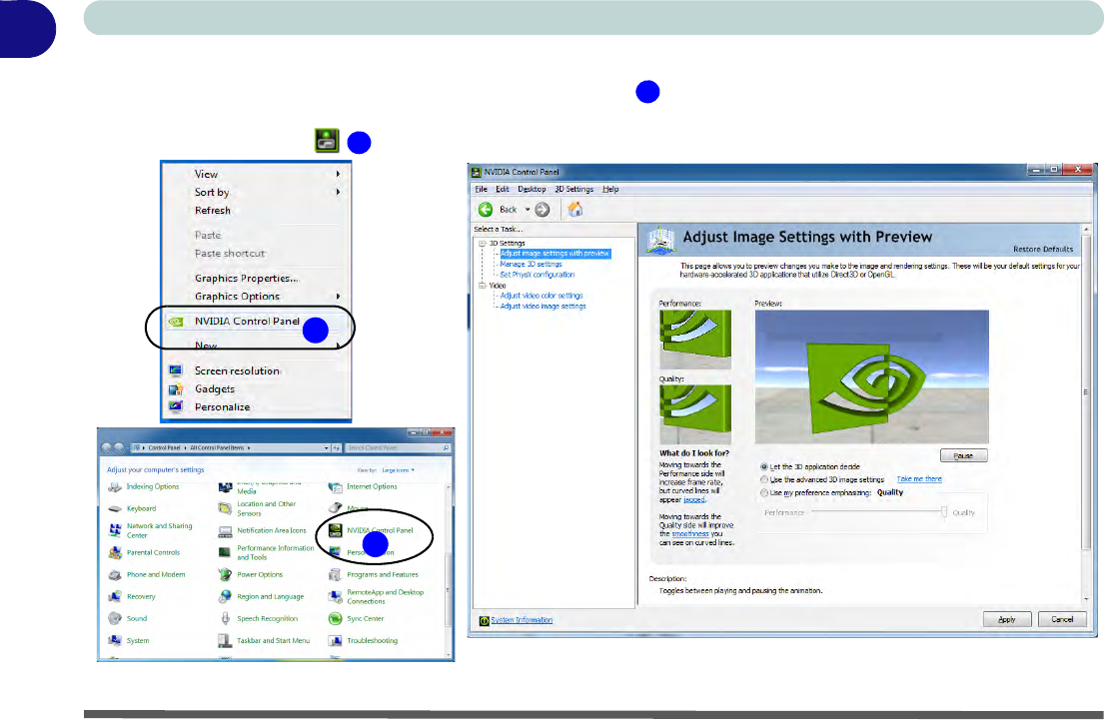Screen dimensions: 1105x720
Task: Click the Performance sample thumbnail
Action: coord(694,340)
